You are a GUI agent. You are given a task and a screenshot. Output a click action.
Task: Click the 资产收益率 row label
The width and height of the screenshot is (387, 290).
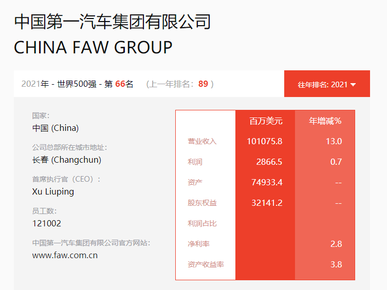point(206,264)
